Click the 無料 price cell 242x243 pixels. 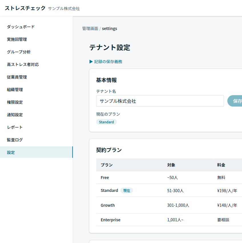[221, 178]
